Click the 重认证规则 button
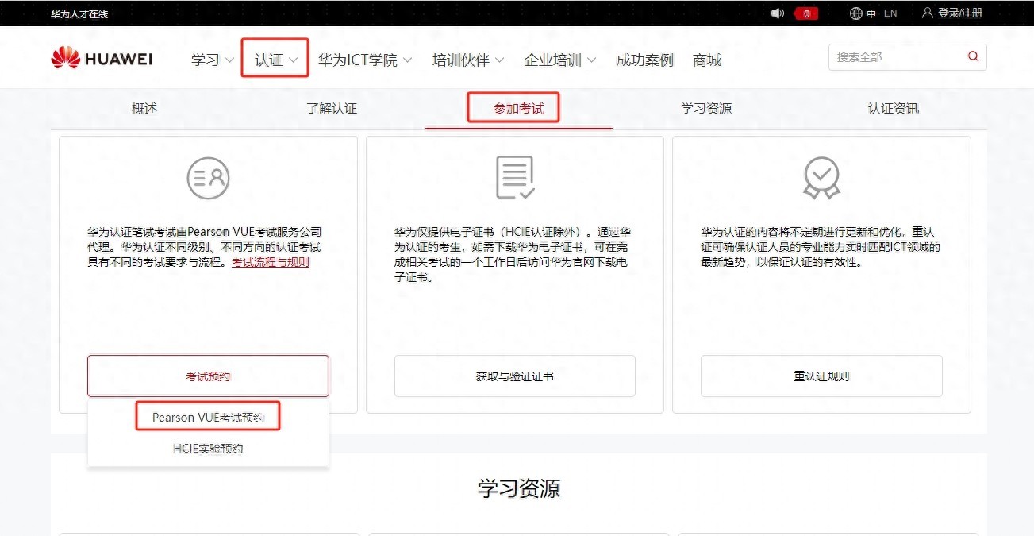 click(821, 376)
